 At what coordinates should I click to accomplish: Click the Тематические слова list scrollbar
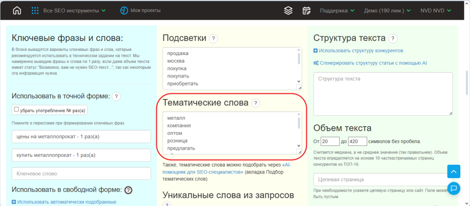(x=299, y=123)
